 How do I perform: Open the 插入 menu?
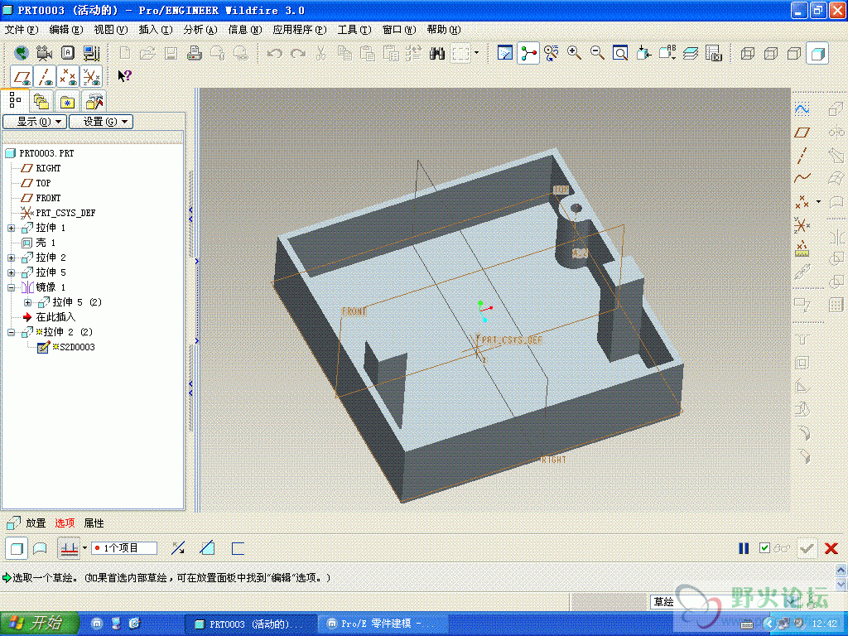(155, 30)
